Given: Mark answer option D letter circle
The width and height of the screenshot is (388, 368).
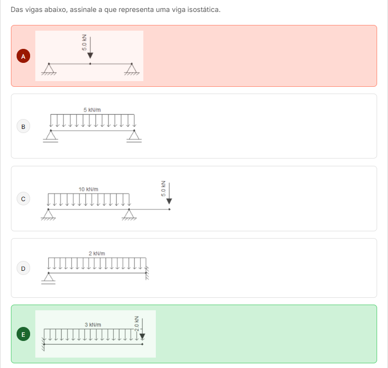Looking at the screenshot, I should tap(23, 268).
